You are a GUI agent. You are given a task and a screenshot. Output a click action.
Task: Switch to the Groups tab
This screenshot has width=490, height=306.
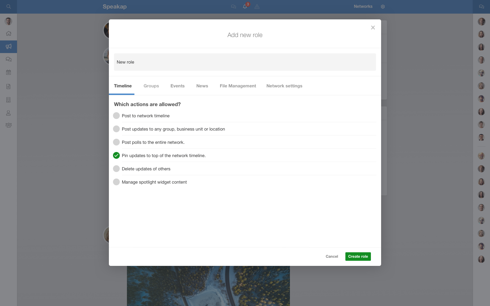point(151,86)
